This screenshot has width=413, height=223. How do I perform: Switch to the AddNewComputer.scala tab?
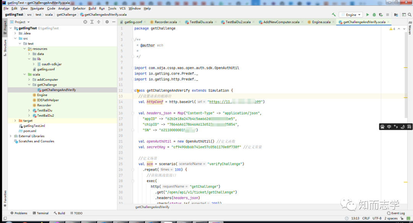281,22
